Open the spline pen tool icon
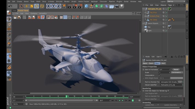Screen dimensions: 195x109 point(91,6)
